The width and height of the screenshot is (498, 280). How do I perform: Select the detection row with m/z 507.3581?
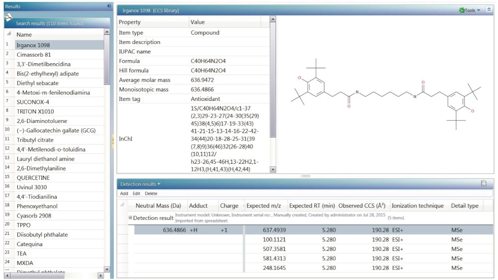[313, 249]
